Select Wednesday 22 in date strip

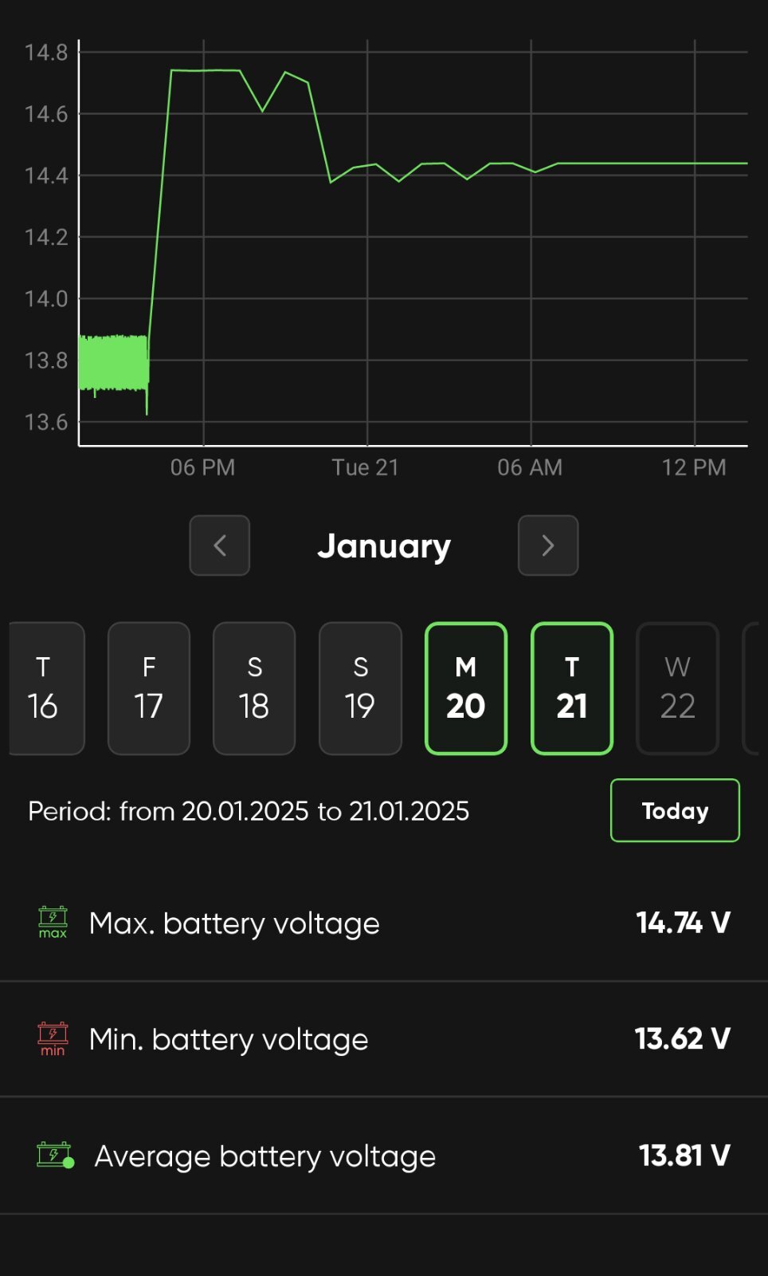(x=677, y=688)
